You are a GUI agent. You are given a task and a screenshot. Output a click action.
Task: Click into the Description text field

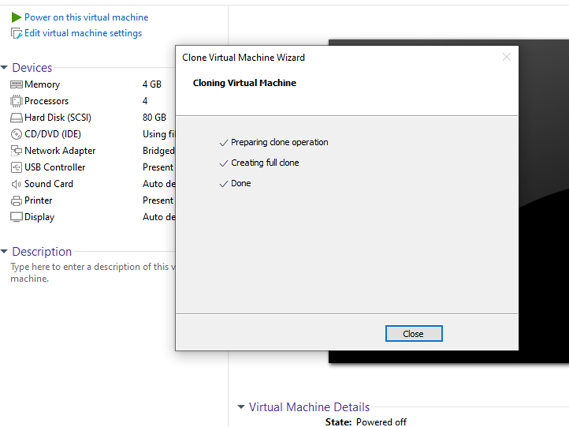click(x=88, y=273)
